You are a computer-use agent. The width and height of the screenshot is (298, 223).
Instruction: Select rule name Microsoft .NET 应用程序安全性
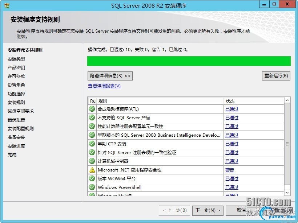(130, 170)
